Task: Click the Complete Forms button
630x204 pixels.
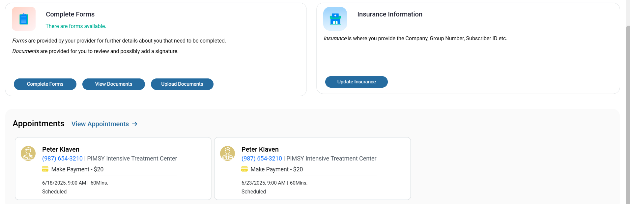Action: tap(45, 84)
